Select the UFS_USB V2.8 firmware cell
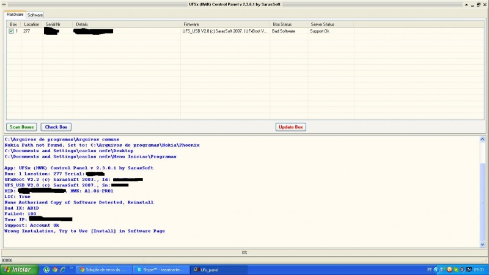Viewport: 489px width, 275px height. [225, 31]
